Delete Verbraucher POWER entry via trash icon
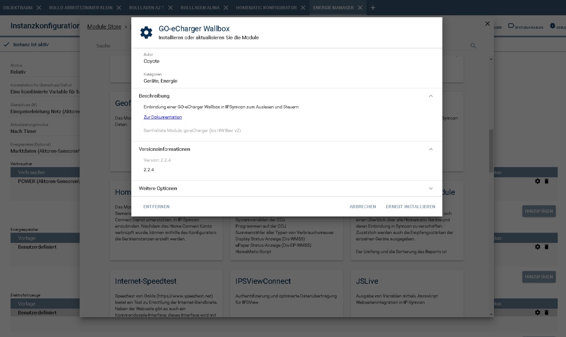The height and width of the screenshot is (337, 566). click(x=547, y=181)
